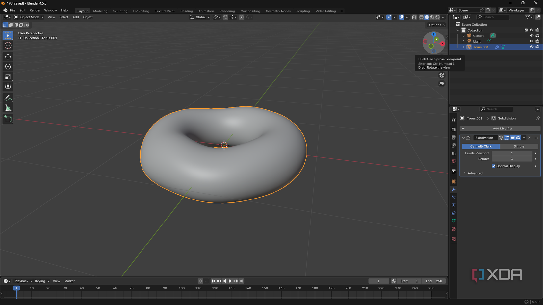Switch to the World Properties globe tab

tap(453, 161)
